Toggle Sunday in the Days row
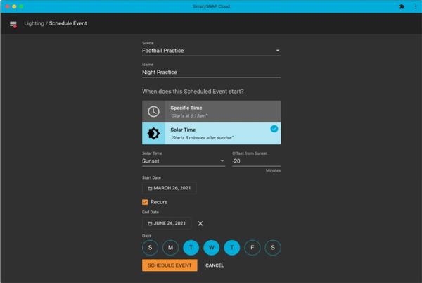This screenshot has width=422, height=283. pos(150,248)
